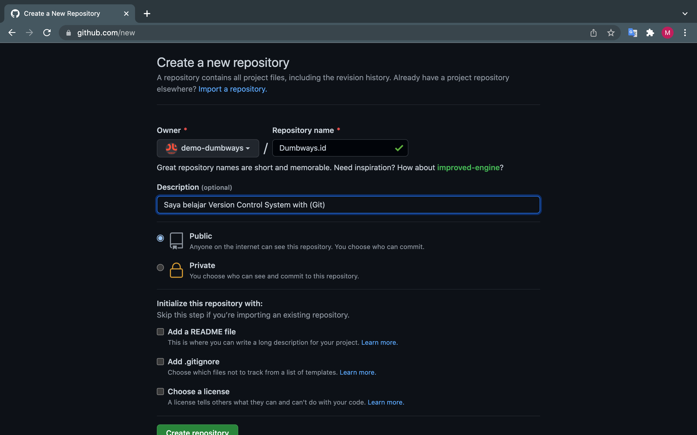Click the Repository name input field
The image size is (697, 435).
coord(340,148)
